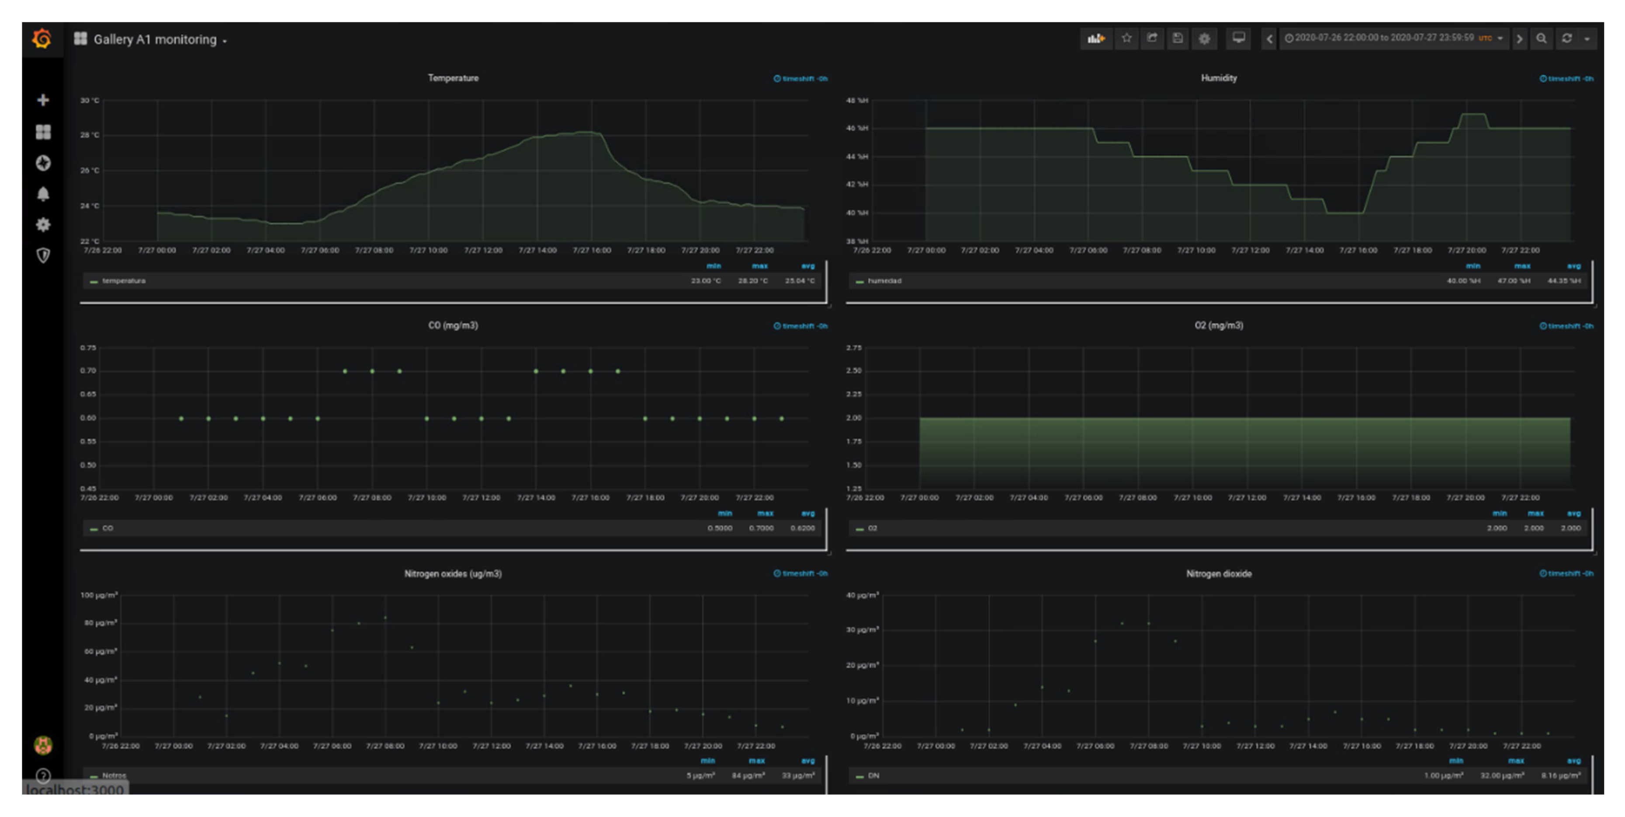This screenshot has width=1625, height=817.
Task: Click the zoom out time range button
Action: [x=1541, y=39]
